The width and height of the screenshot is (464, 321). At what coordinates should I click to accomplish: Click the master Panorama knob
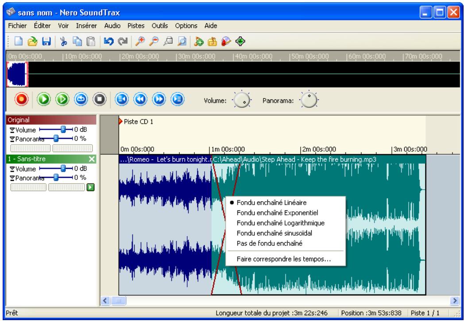click(309, 99)
